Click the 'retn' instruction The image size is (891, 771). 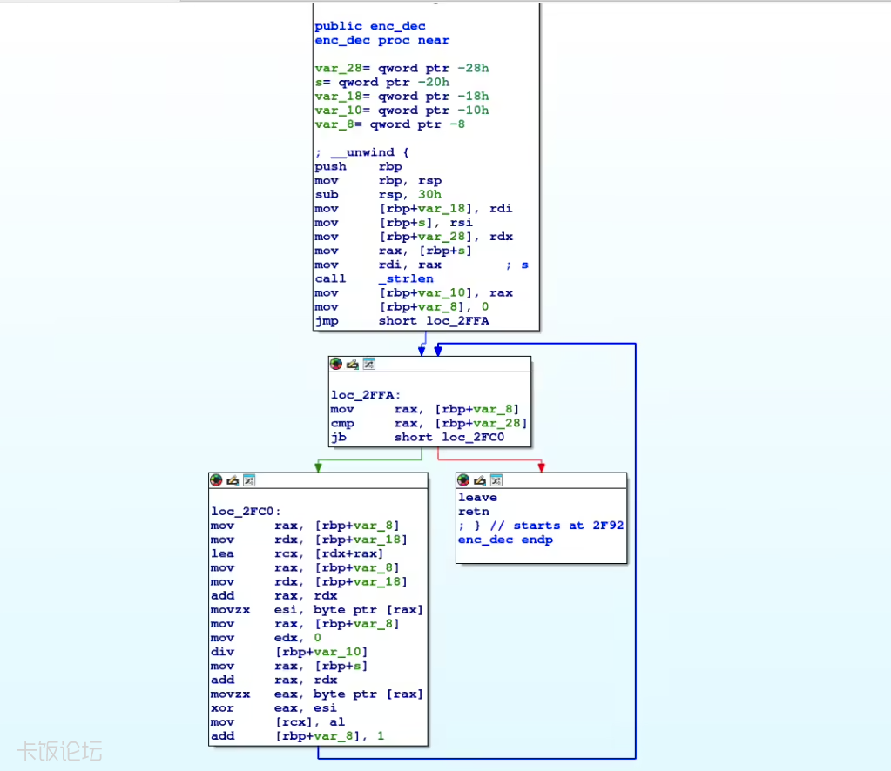tap(473, 512)
